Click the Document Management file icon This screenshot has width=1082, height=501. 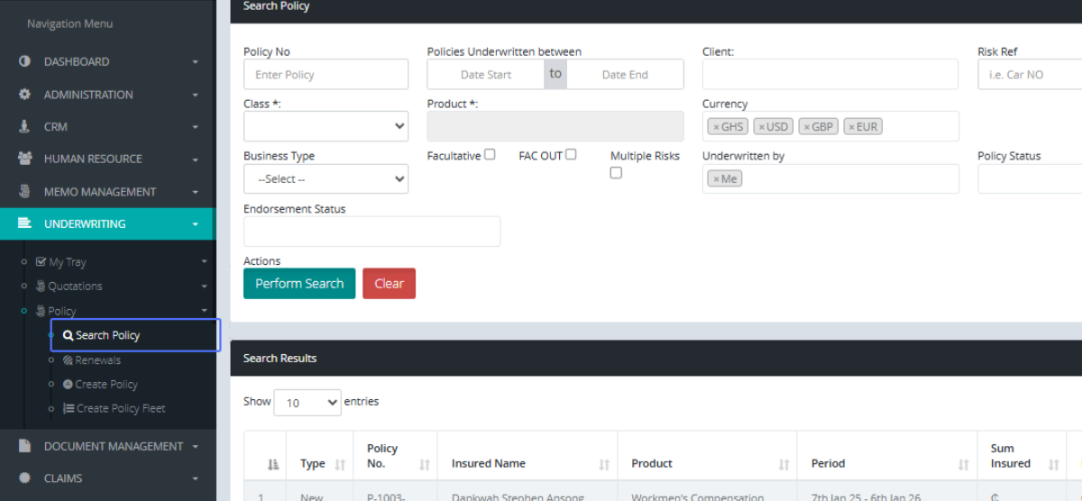(24, 446)
